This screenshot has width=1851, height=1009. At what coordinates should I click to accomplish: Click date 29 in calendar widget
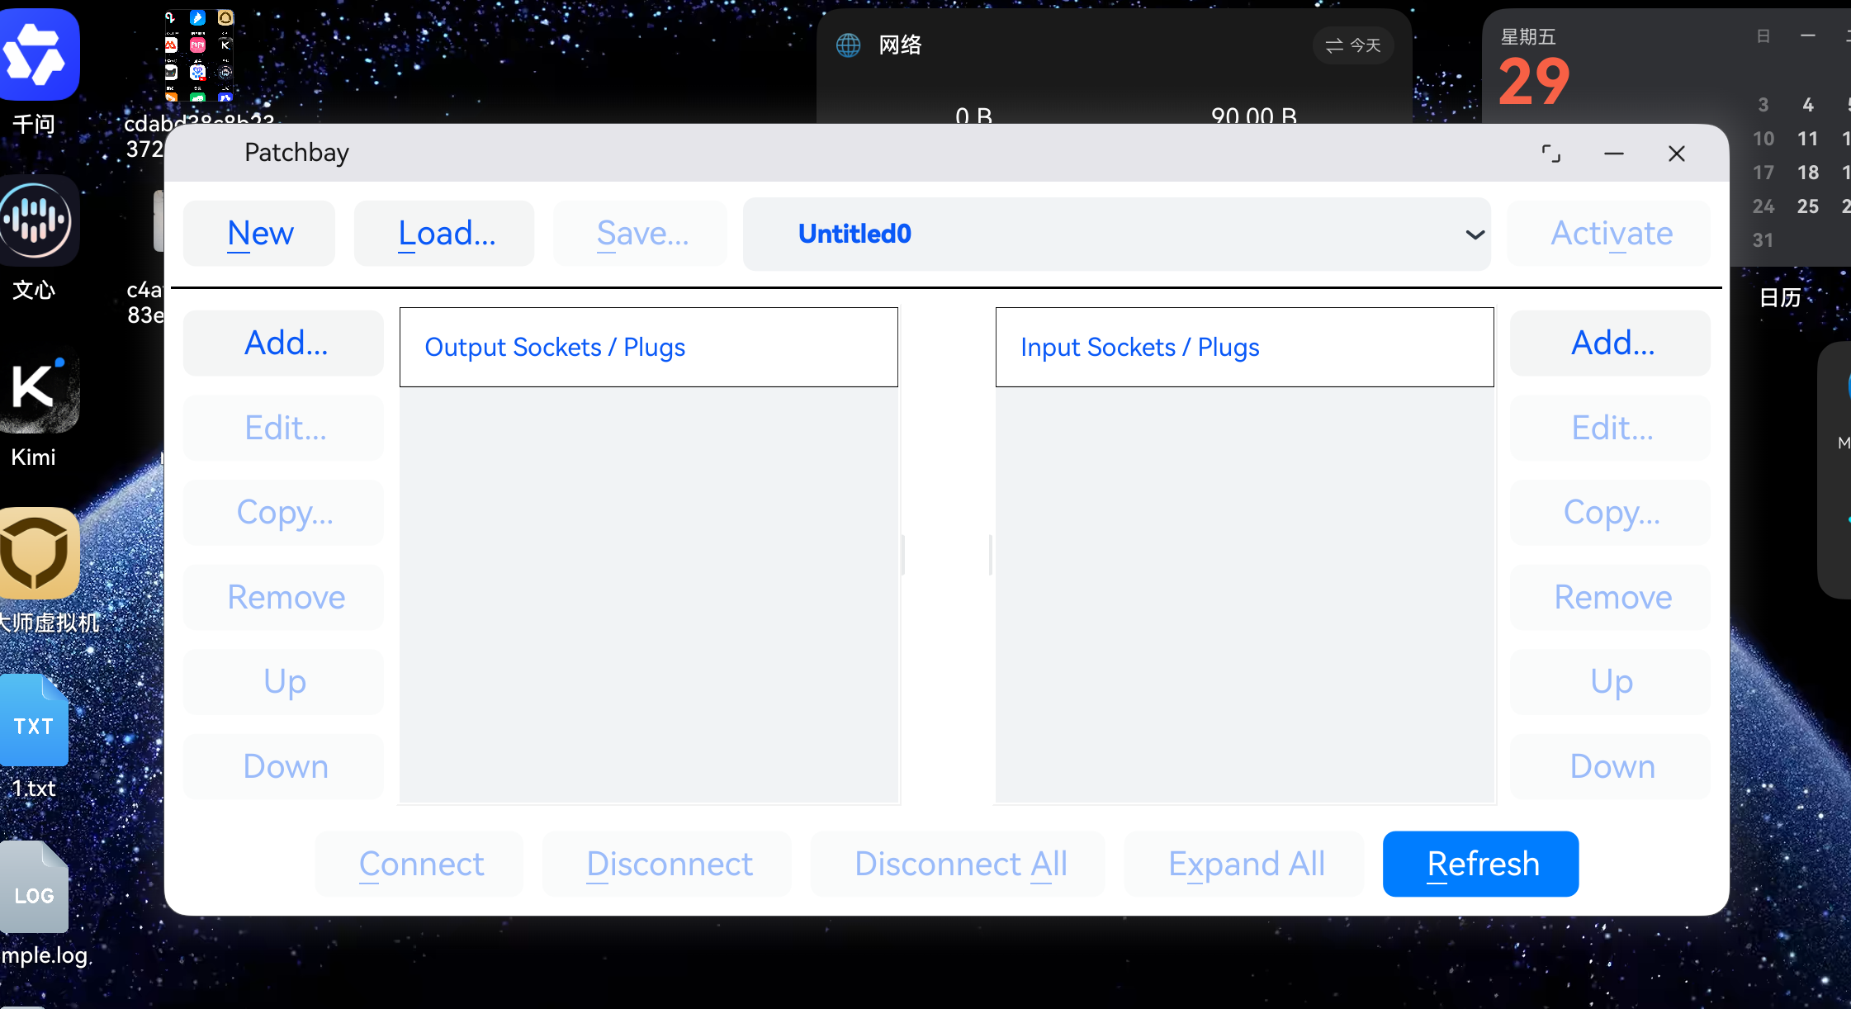coord(1534,82)
